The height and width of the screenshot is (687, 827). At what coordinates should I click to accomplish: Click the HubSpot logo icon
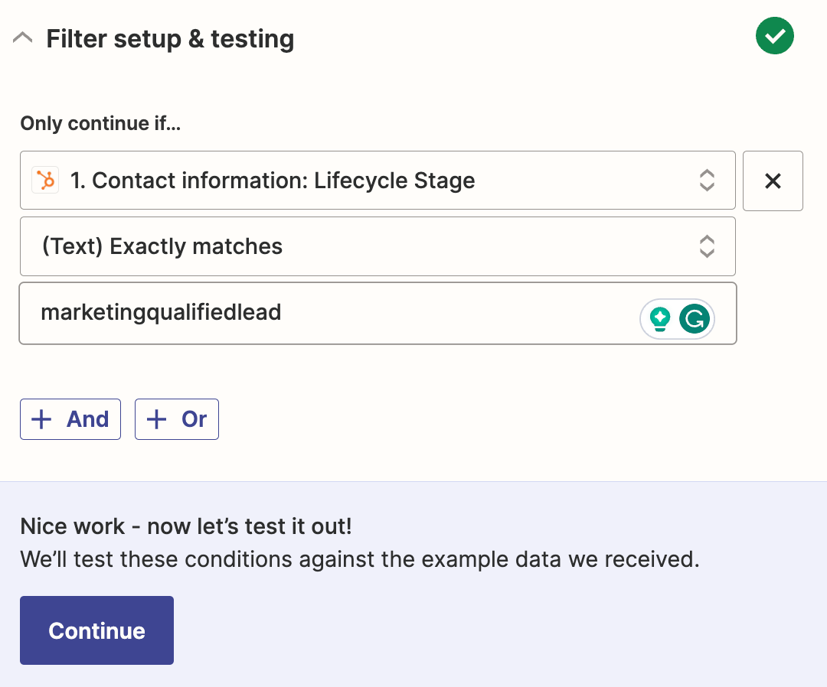46,181
